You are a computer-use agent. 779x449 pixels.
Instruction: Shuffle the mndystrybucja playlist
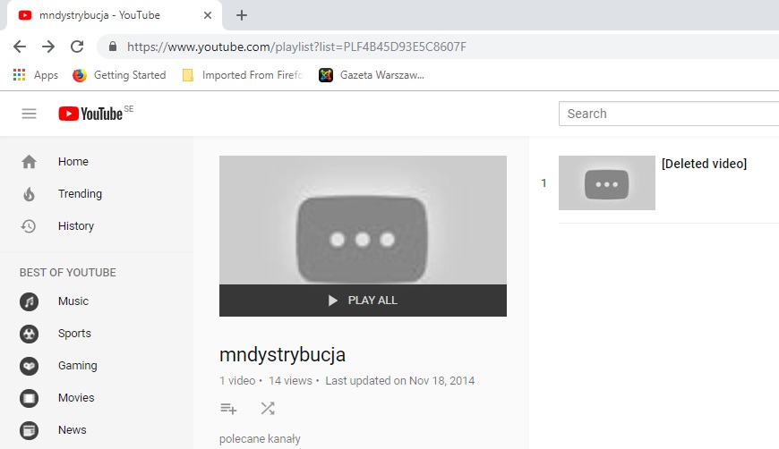coord(267,409)
